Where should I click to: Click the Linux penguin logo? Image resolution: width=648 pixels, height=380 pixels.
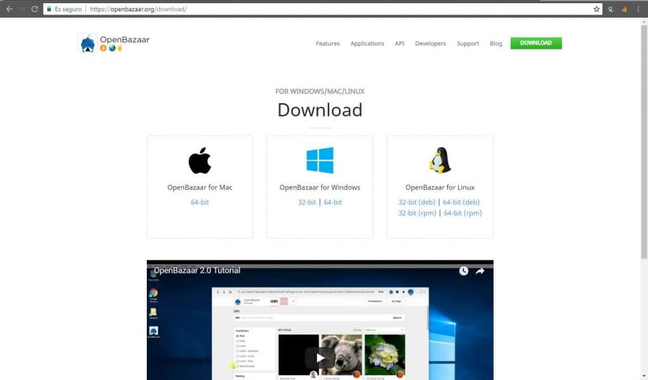[x=440, y=160]
